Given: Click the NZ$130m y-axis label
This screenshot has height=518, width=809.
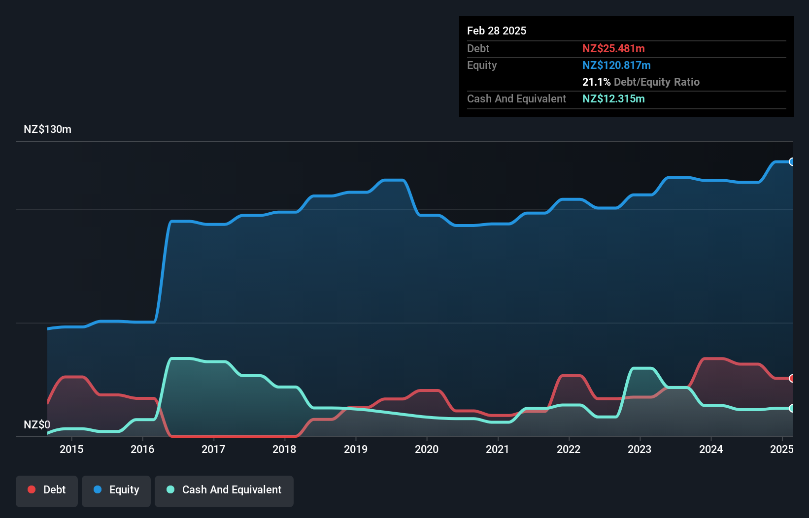Looking at the screenshot, I should [47, 129].
